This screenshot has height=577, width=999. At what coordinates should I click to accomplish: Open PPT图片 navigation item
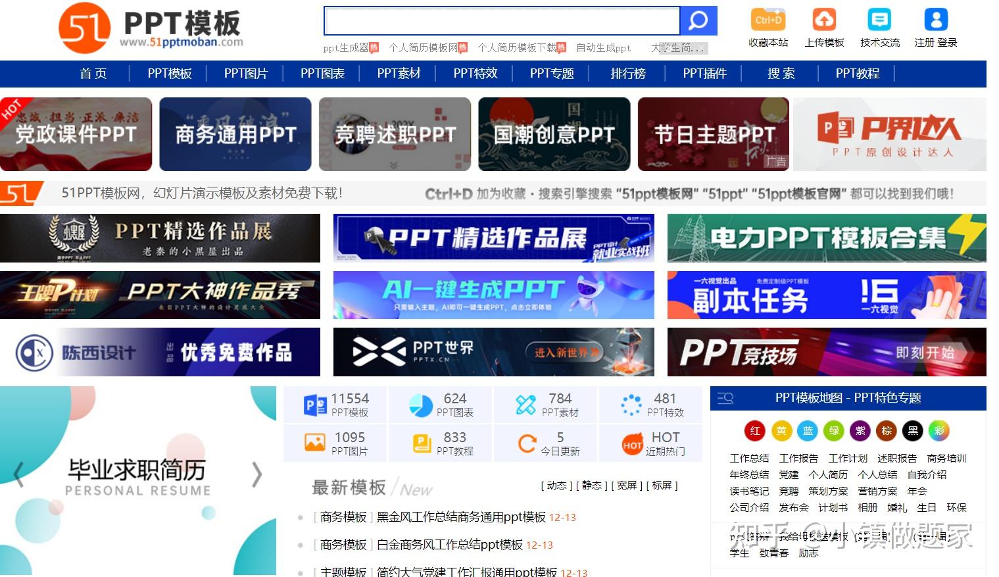246,74
